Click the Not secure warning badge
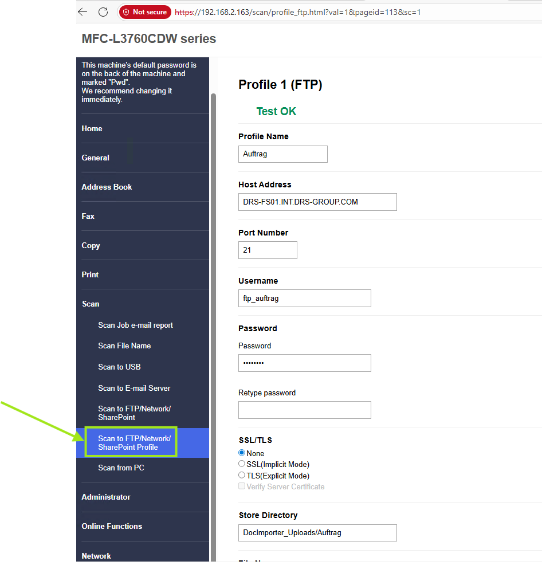The height and width of the screenshot is (573, 542). pyautogui.click(x=145, y=12)
